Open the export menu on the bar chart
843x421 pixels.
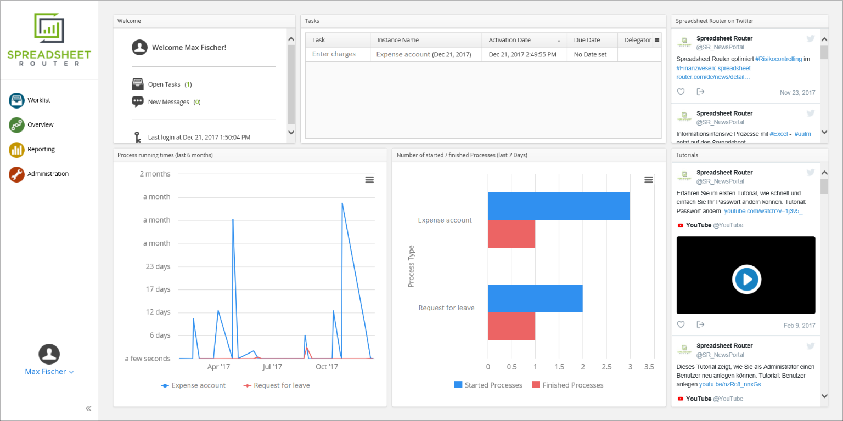point(648,179)
